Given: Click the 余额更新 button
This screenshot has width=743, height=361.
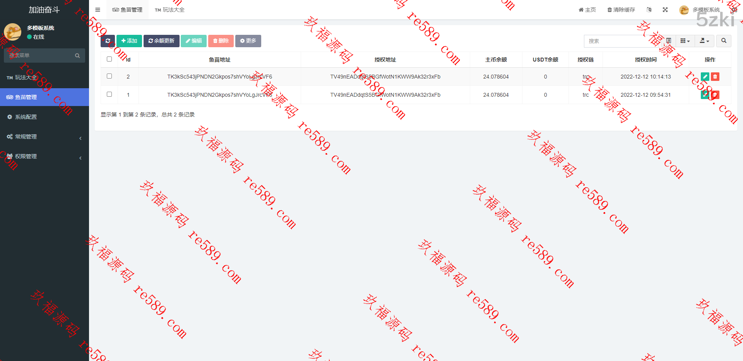Looking at the screenshot, I should pyautogui.click(x=161, y=41).
